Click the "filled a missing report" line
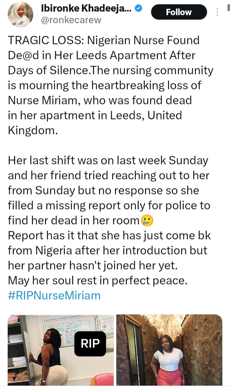The width and height of the screenshot is (230, 389). tap(109, 205)
